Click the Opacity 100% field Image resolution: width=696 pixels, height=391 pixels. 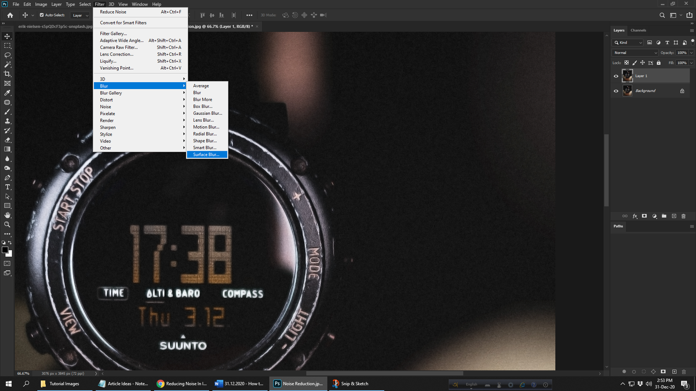pyautogui.click(x=682, y=53)
